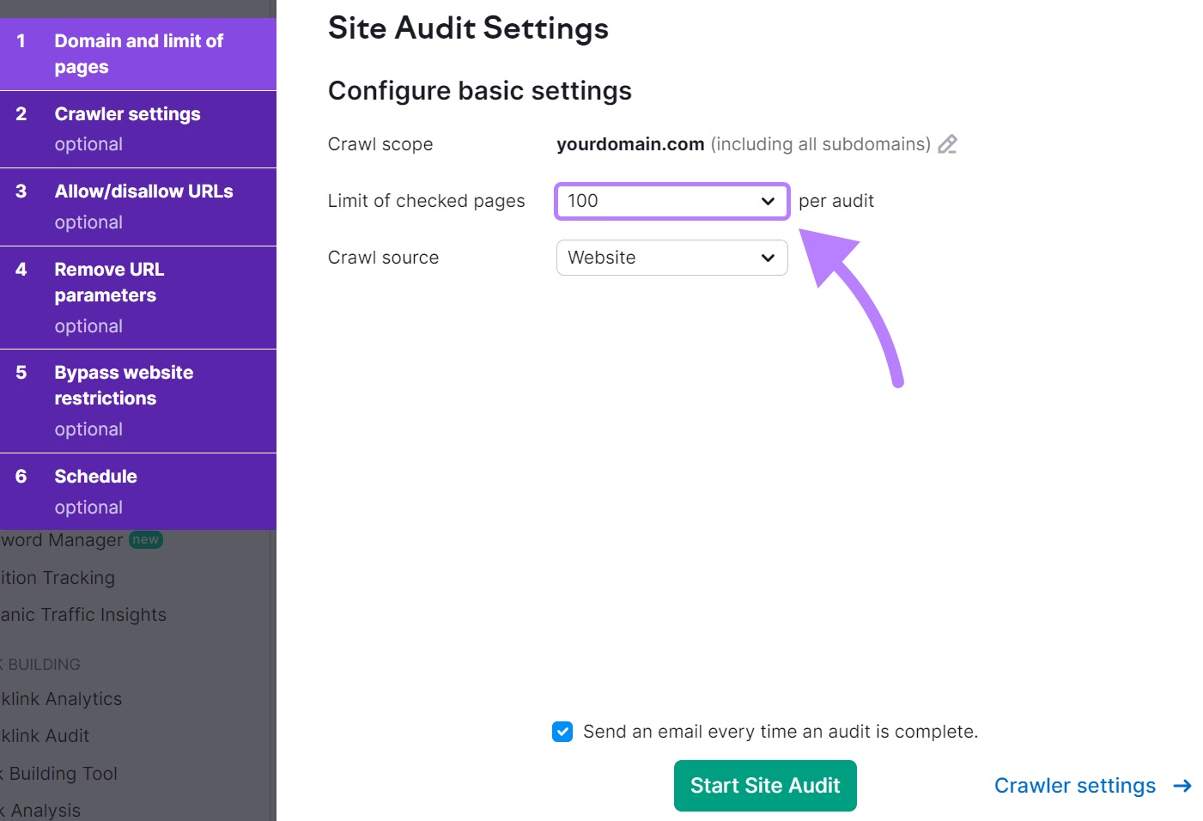Image resolution: width=1203 pixels, height=821 pixels.
Task: Click yourdomain.com in the Crawl scope row
Action: [x=630, y=143]
